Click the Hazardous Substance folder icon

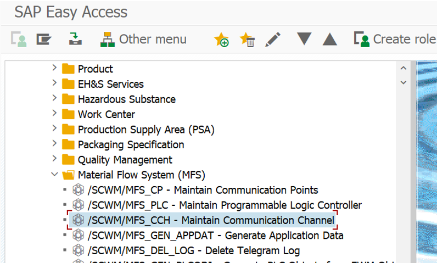[68, 99]
